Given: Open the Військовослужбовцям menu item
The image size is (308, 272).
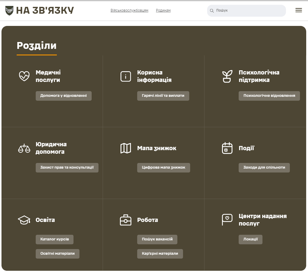Looking at the screenshot, I should coord(129,10).
